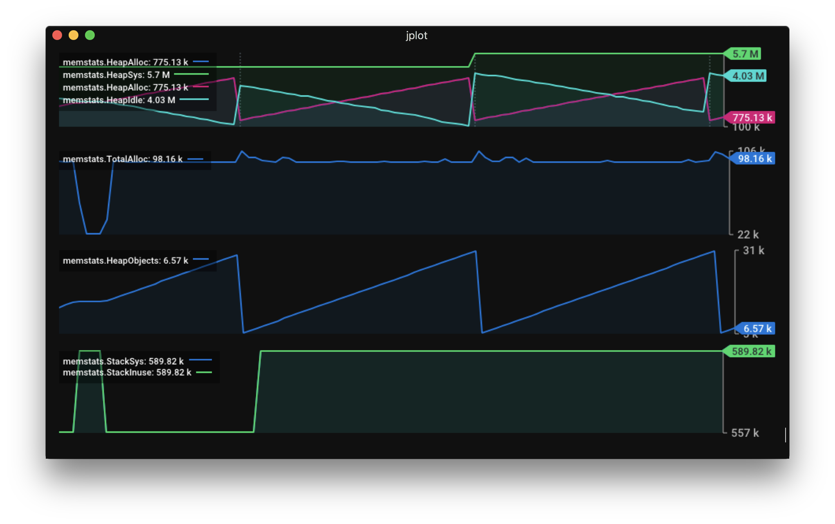Screen dimensions: 835x524
Task: Click the memstats.StackInuse legend label
Action: [127, 373]
